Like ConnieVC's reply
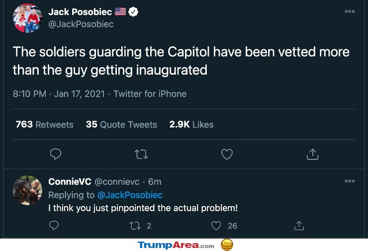The width and height of the screenshot is (368, 251). 216,226
